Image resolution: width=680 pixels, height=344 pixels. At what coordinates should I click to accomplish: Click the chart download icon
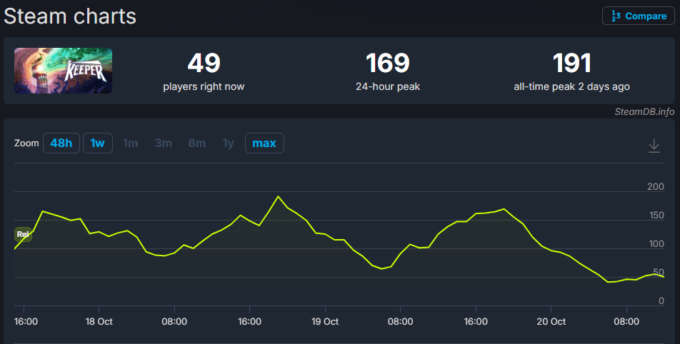(x=654, y=145)
